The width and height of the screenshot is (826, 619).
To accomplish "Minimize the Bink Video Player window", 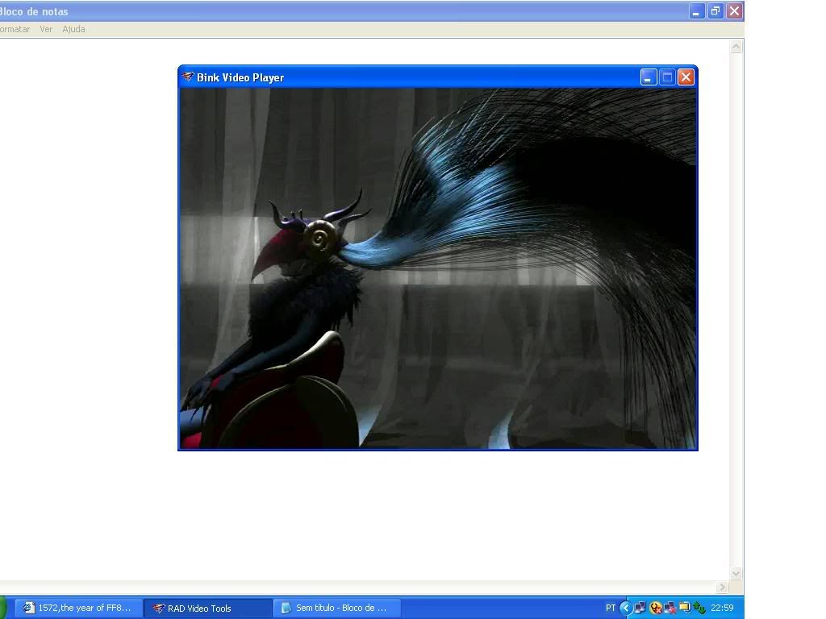I will [x=648, y=77].
